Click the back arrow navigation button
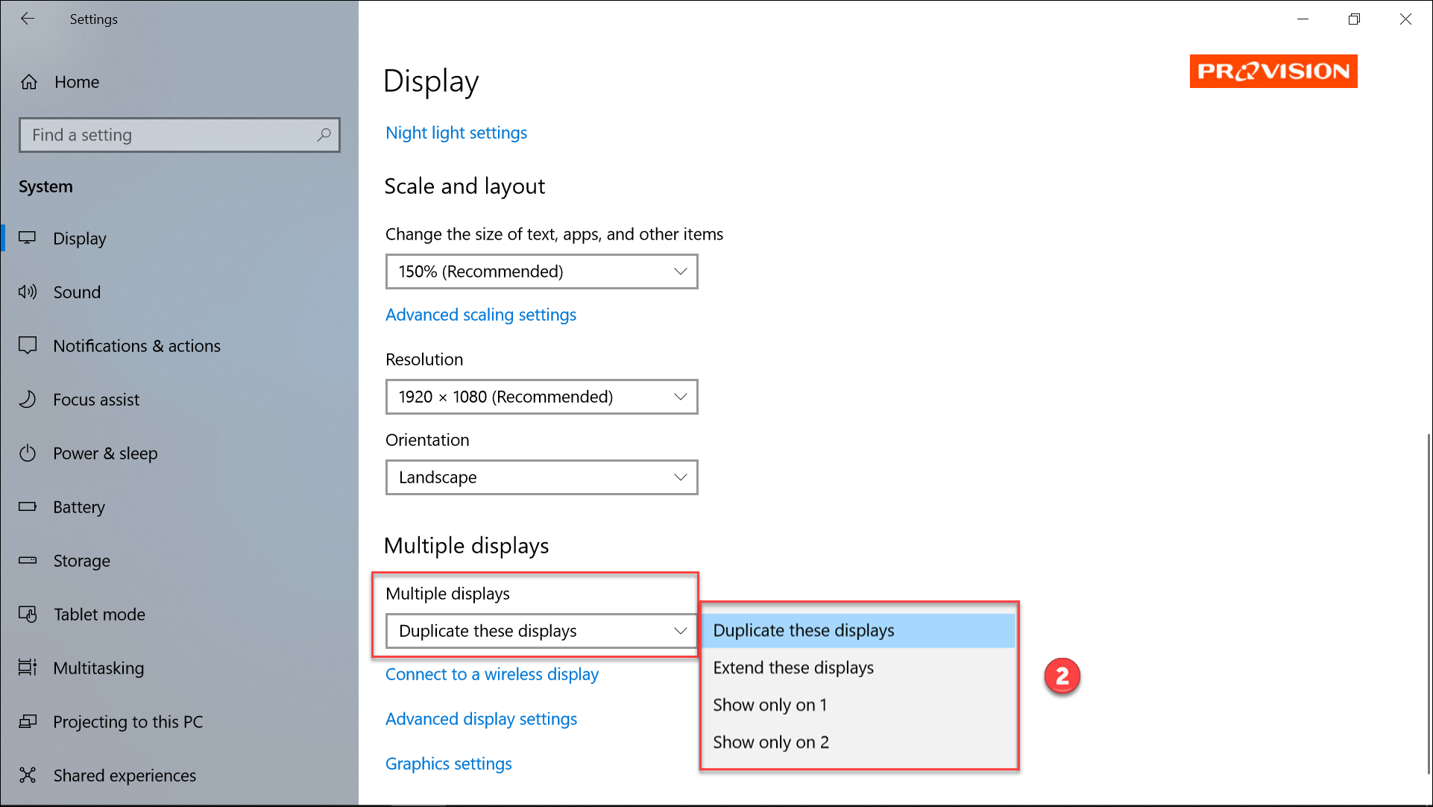This screenshot has width=1433, height=807. pos(28,18)
